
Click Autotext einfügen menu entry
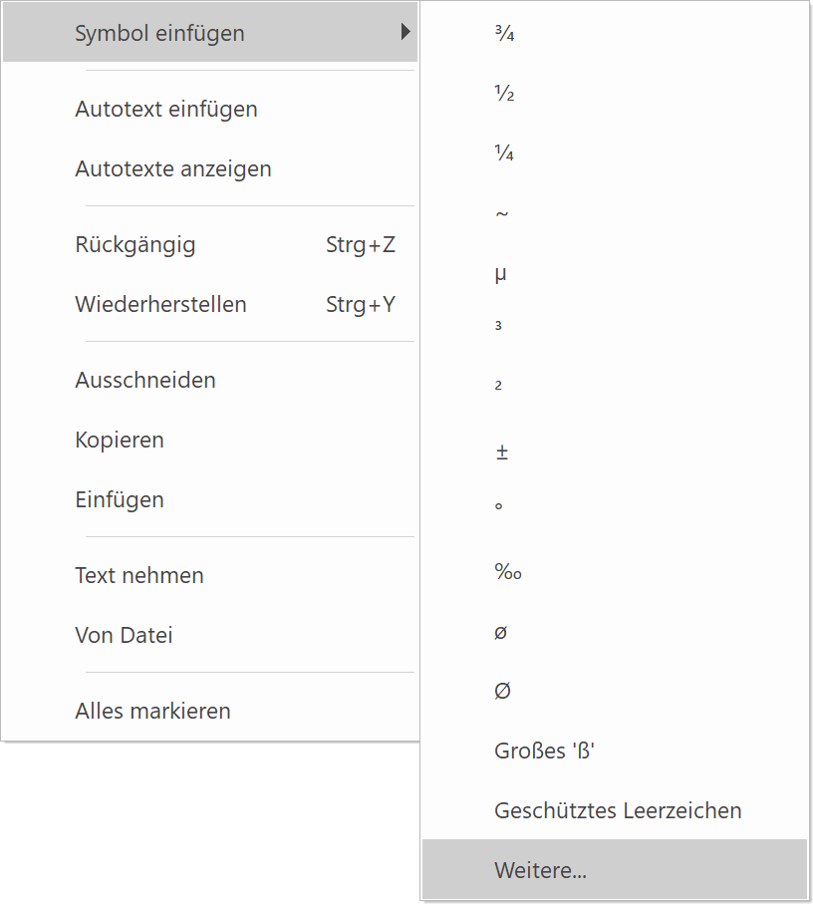click(166, 109)
